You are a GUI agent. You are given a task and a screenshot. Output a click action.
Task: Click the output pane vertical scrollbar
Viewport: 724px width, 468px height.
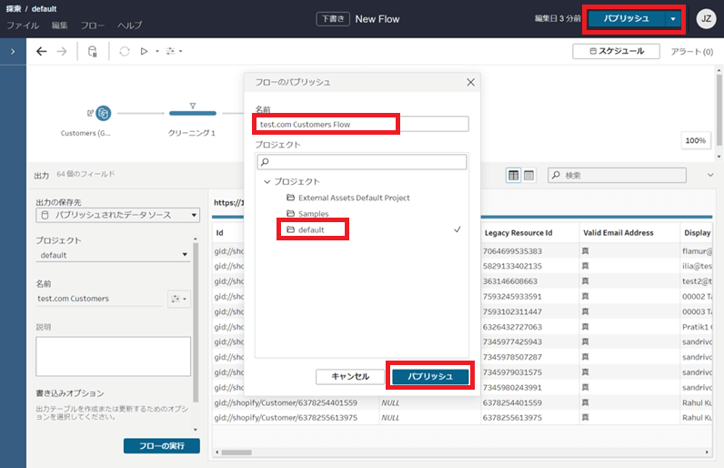tap(196, 323)
